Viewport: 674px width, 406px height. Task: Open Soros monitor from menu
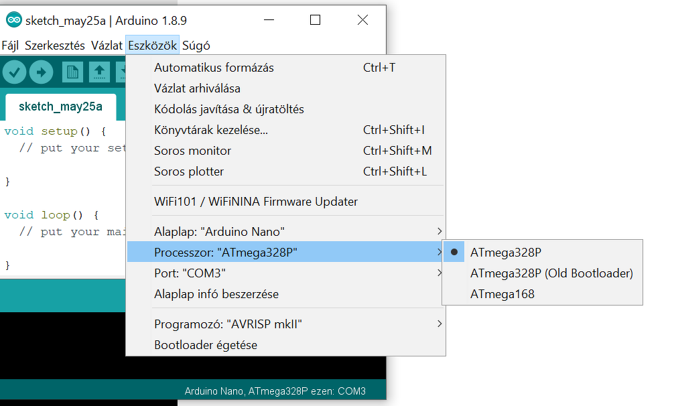coord(286,150)
